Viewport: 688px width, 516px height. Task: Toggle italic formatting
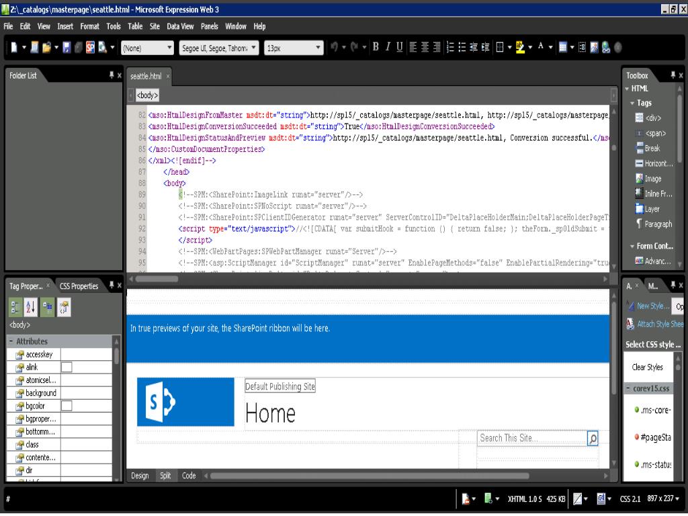coord(388,47)
